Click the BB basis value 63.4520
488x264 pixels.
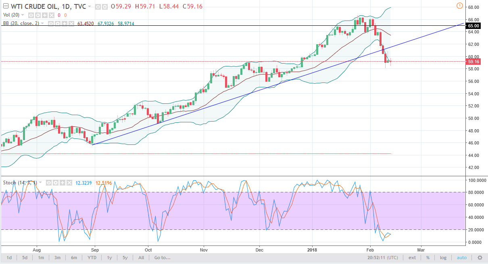[x=86, y=24]
